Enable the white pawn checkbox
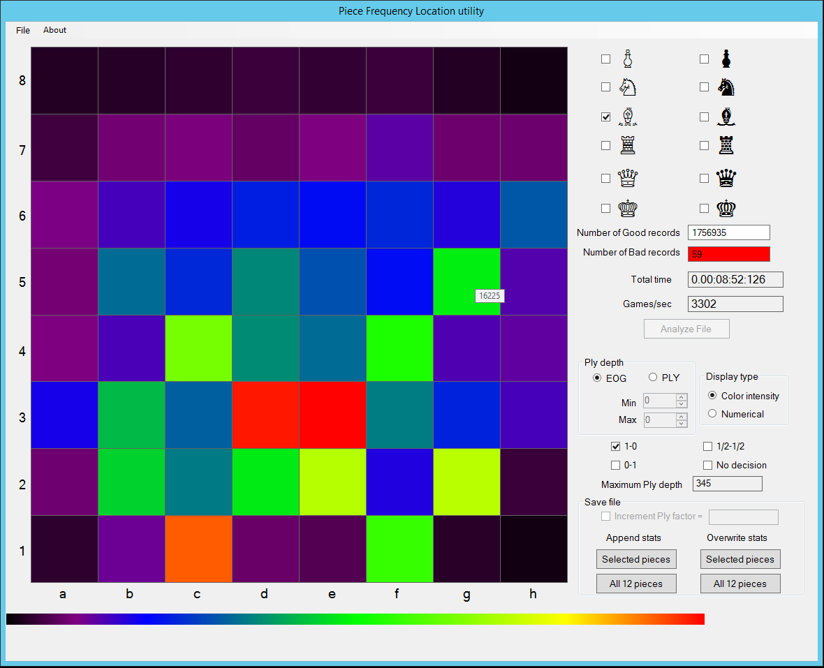 point(606,59)
